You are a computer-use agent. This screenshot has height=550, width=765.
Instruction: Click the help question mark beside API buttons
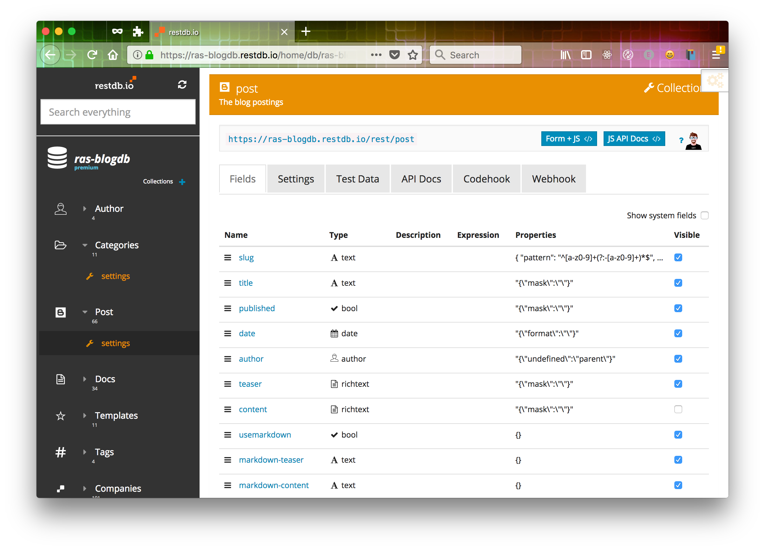(681, 141)
